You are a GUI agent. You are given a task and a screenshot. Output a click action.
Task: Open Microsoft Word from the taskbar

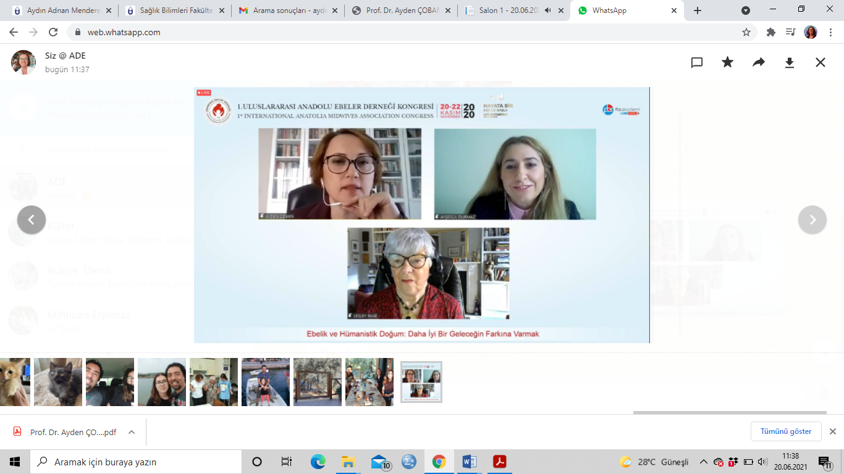469,462
